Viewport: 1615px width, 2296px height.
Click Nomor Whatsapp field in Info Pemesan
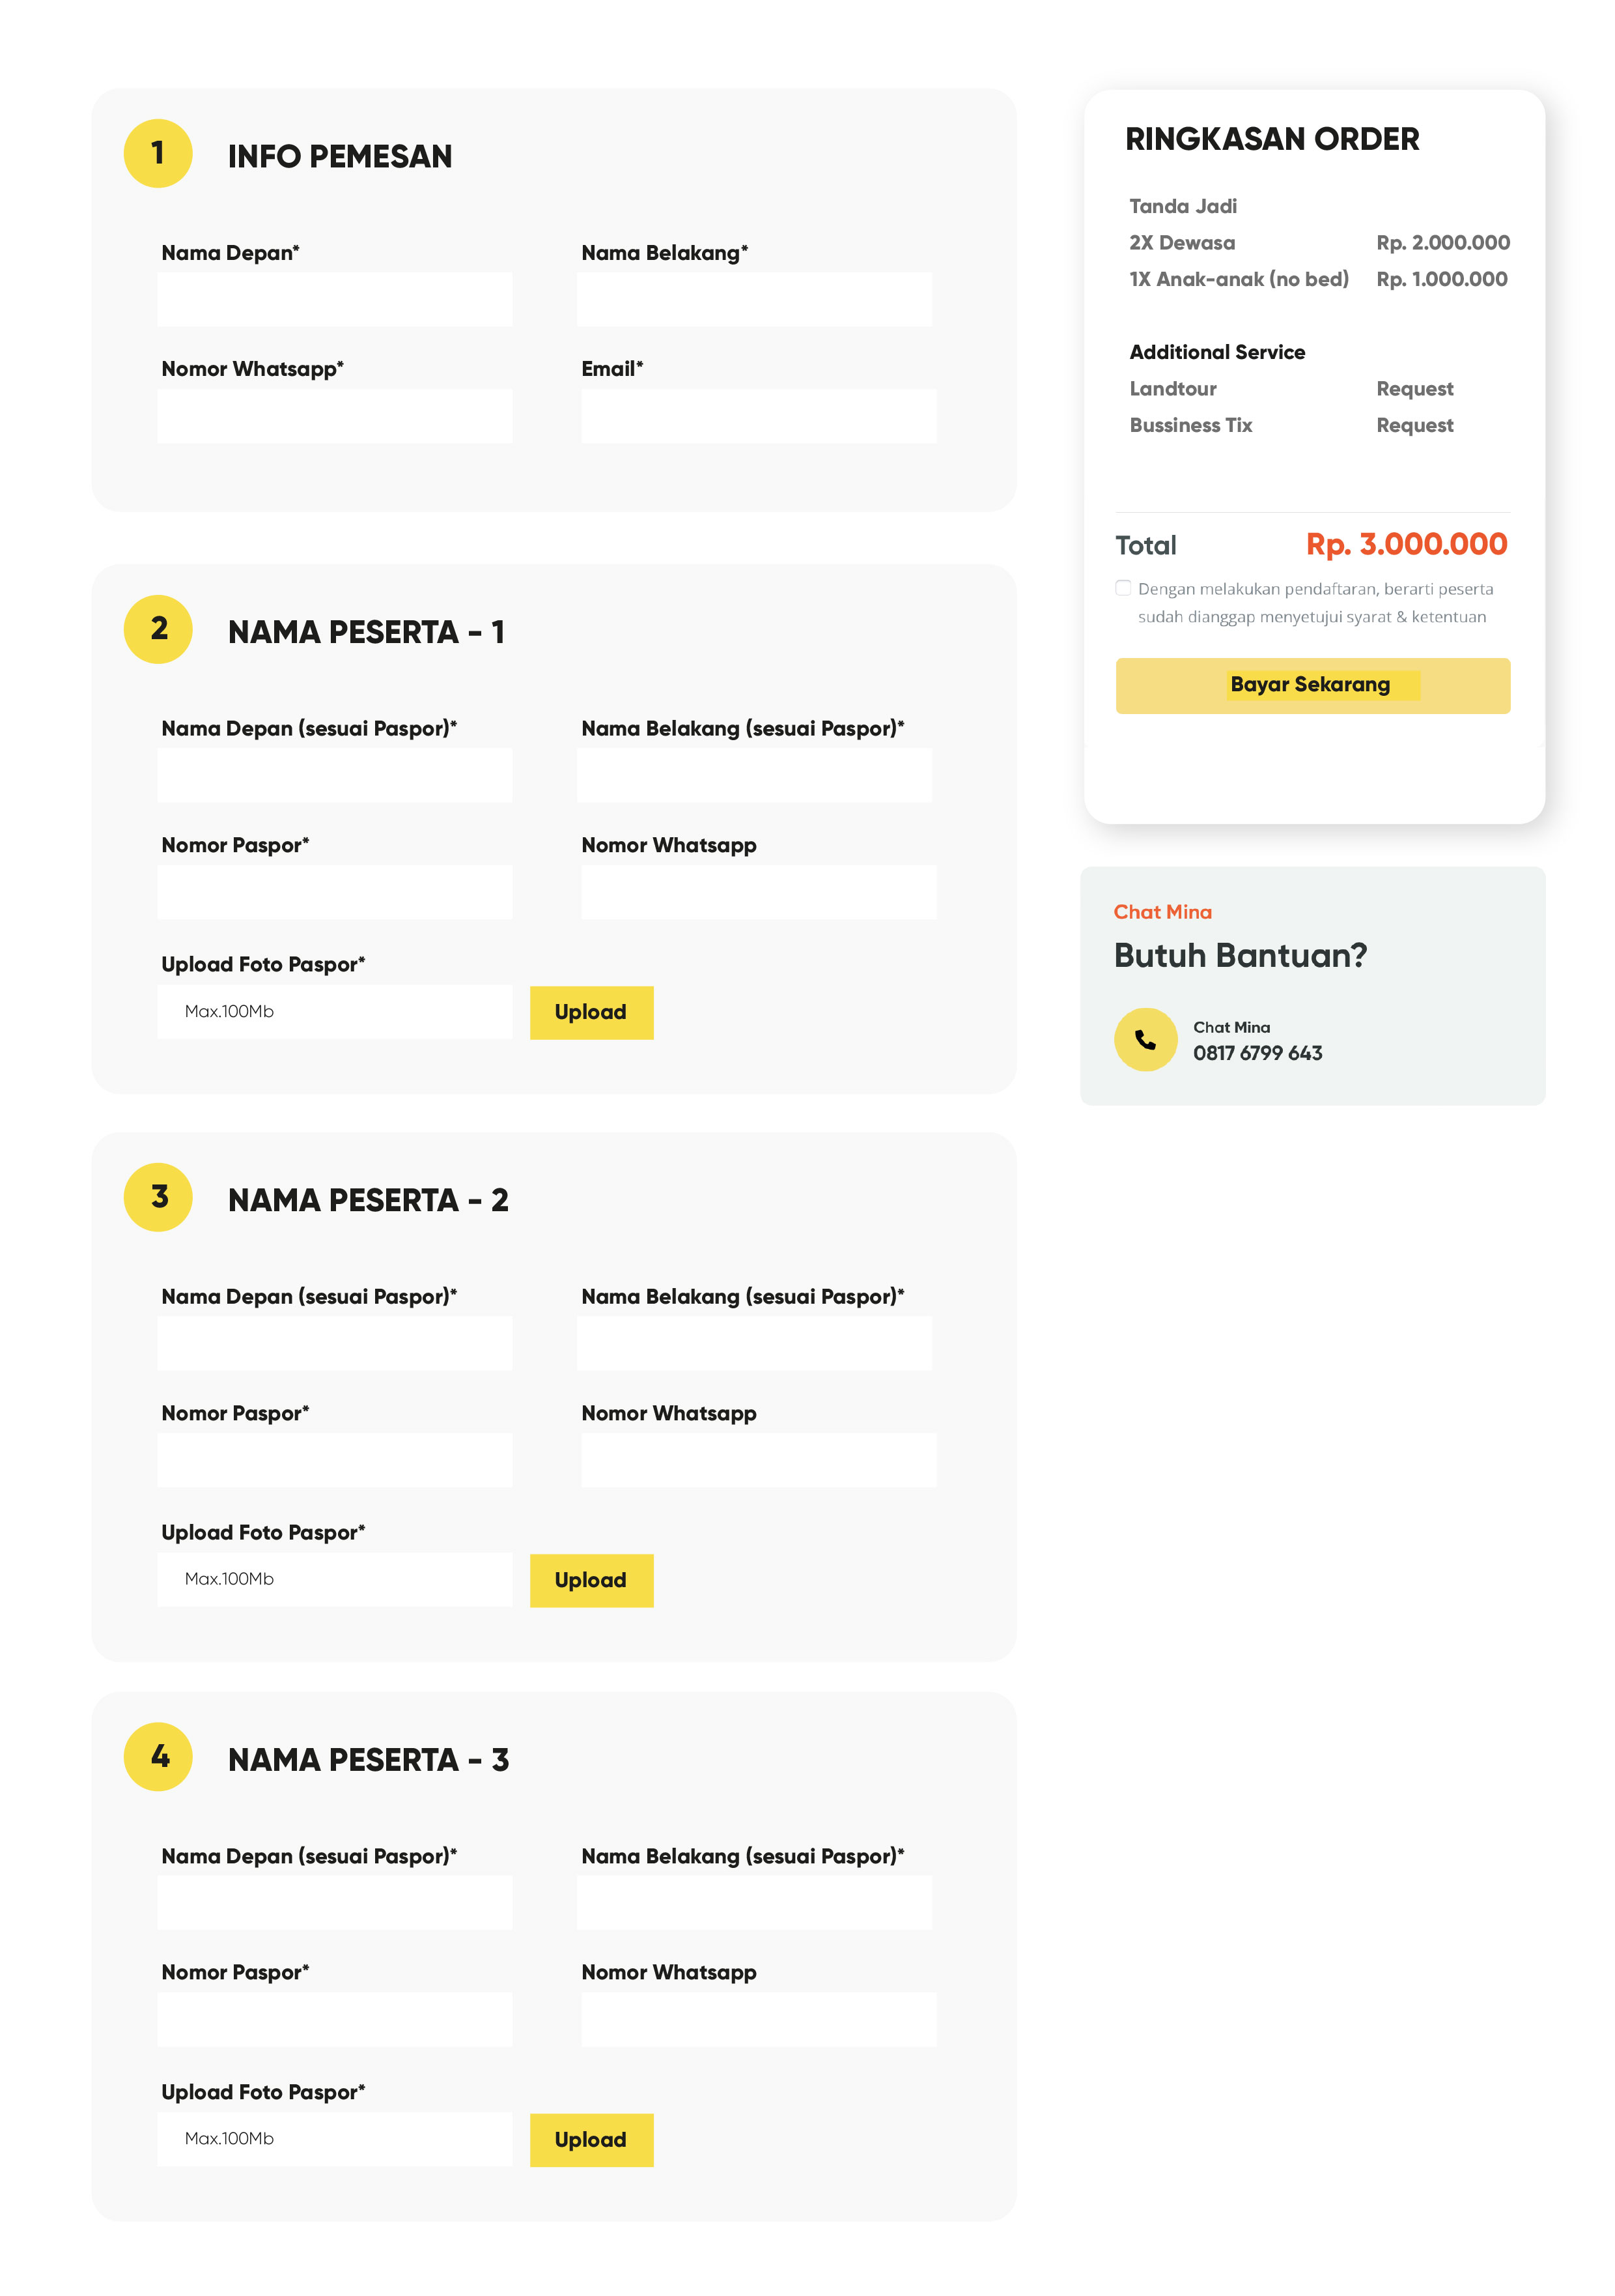pyautogui.click(x=335, y=416)
